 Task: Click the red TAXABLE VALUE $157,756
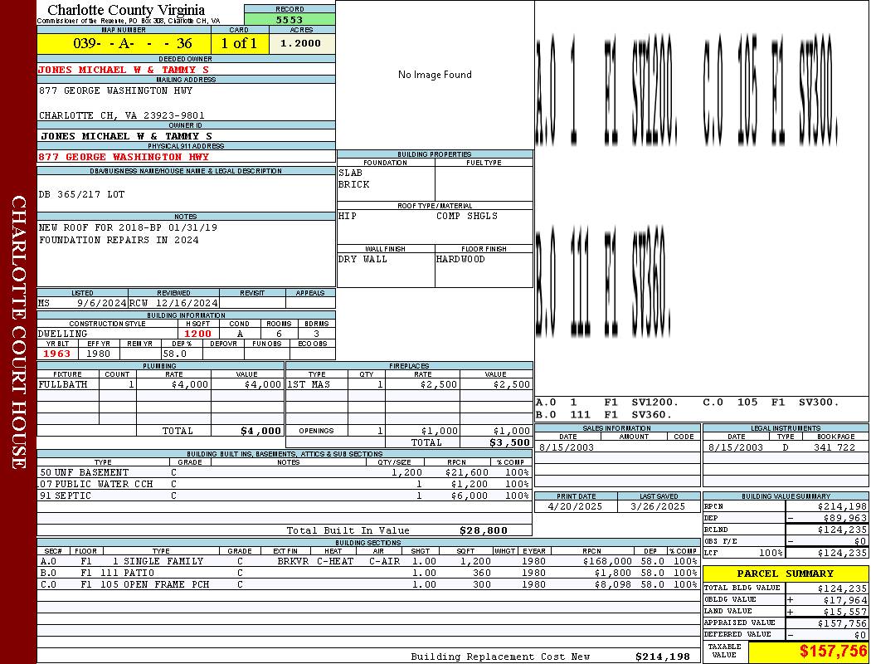click(833, 652)
